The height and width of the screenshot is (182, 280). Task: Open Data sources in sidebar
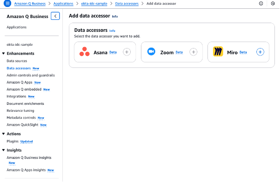click(x=17, y=61)
